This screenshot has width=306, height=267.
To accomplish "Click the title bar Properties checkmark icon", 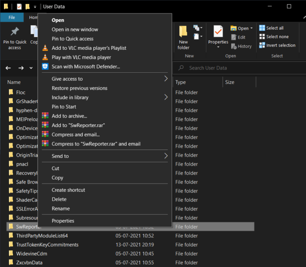I will [19, 7].
